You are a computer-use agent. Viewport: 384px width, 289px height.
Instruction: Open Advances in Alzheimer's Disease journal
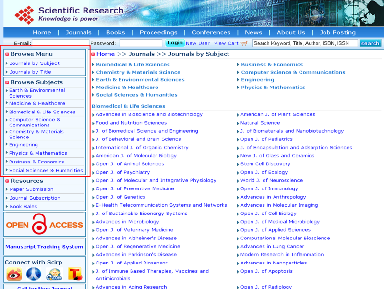coord(136,238)
